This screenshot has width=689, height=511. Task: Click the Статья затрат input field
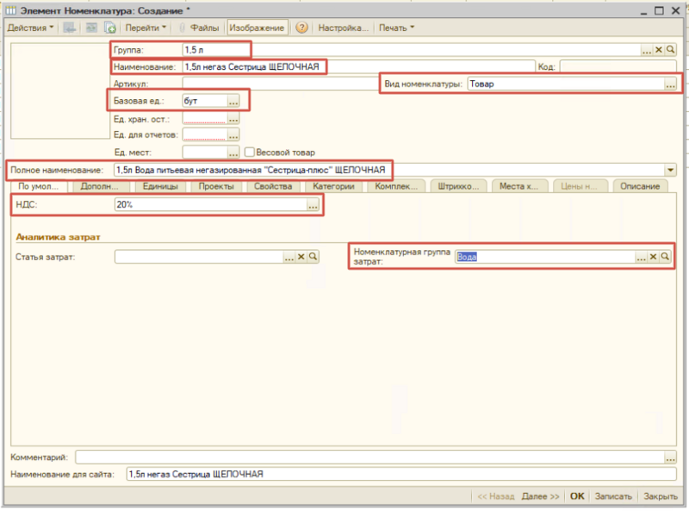[x=199, y=257]
